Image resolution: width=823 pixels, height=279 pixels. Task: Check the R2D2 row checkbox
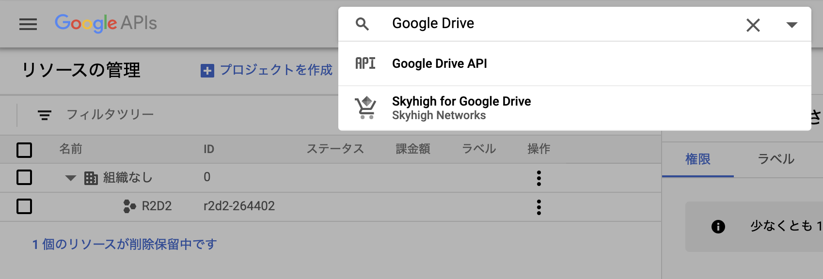[x=24, y=206]
